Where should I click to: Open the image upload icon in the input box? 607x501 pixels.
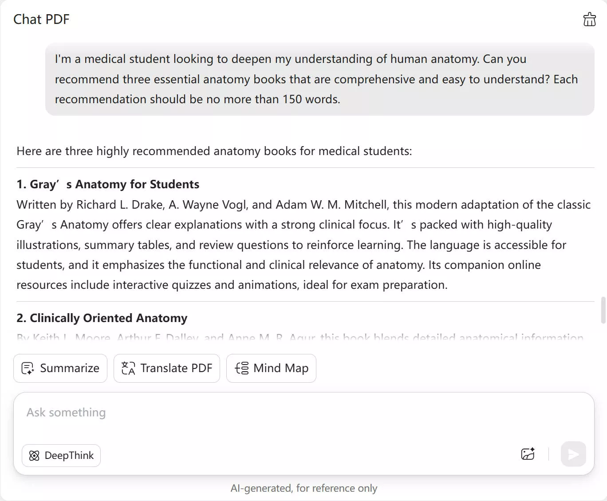coord(528,454)
